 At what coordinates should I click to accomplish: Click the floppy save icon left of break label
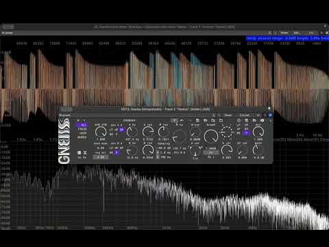click(x=197, y=120)
